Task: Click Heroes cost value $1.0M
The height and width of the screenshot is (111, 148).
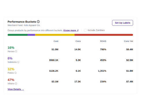Action: (x=55, y=49)
